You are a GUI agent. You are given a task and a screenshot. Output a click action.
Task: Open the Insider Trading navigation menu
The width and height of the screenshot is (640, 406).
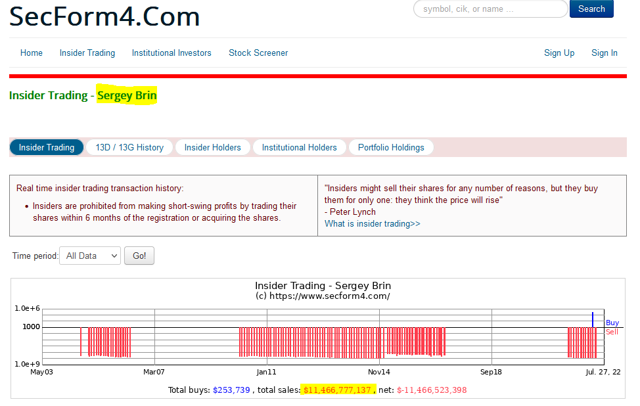87,53
